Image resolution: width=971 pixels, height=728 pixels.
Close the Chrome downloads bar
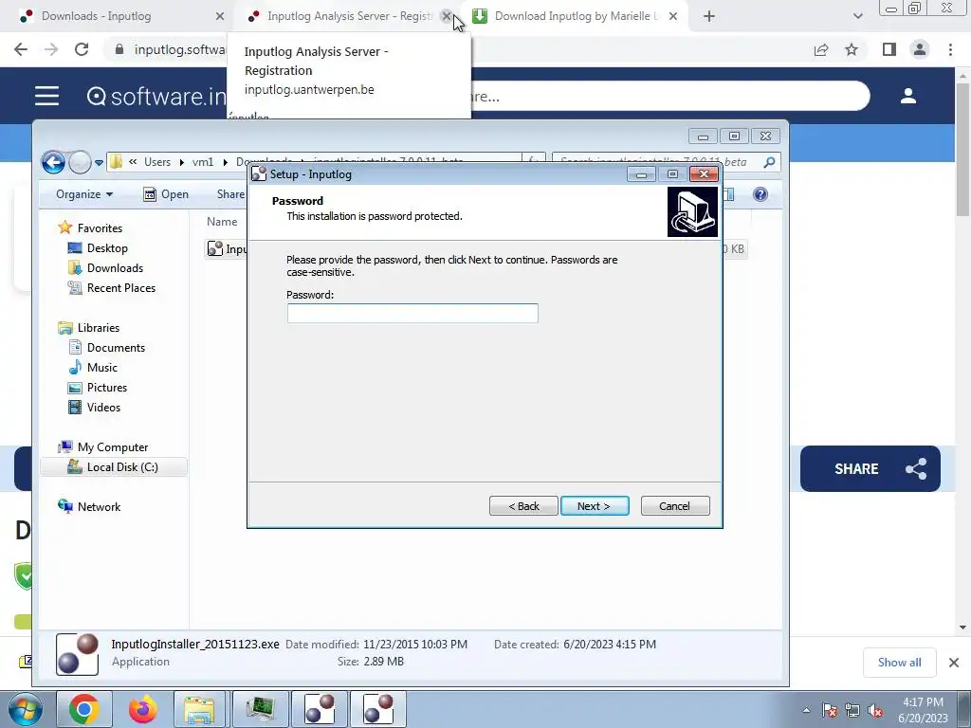point(954,663)
